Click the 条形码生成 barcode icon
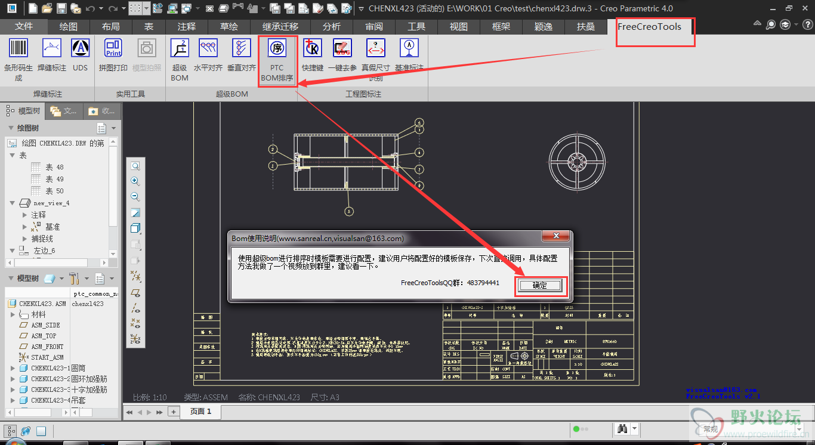This screenshot has width=815, height=445. click(18, 48)
